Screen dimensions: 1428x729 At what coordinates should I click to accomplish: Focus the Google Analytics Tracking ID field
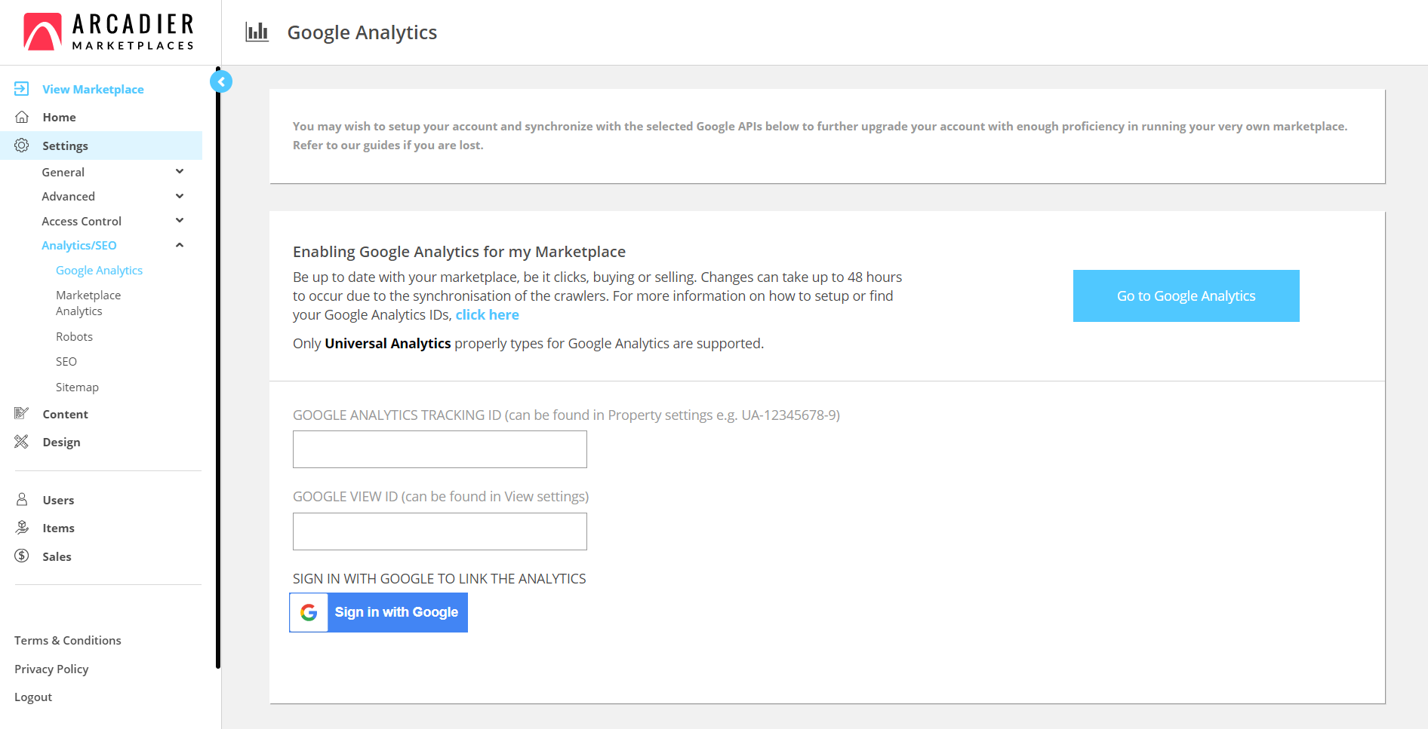click(440, 449)
